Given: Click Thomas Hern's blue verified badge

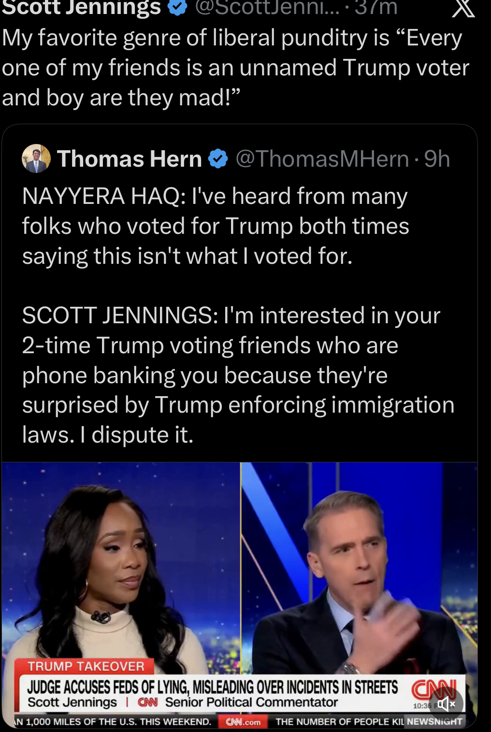Looking at the screenshot, I should pyautogui.click(x=218, y=159).
